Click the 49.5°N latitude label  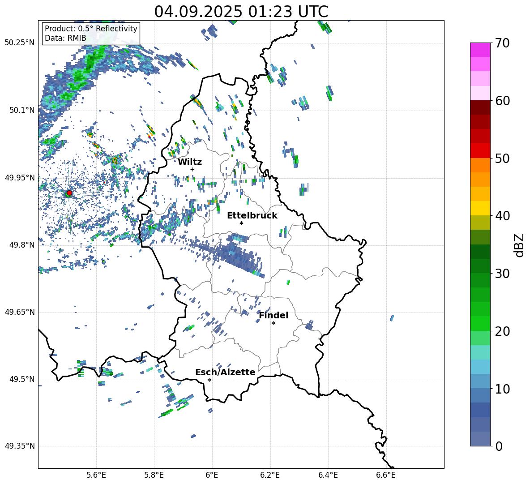coord(22,379)
